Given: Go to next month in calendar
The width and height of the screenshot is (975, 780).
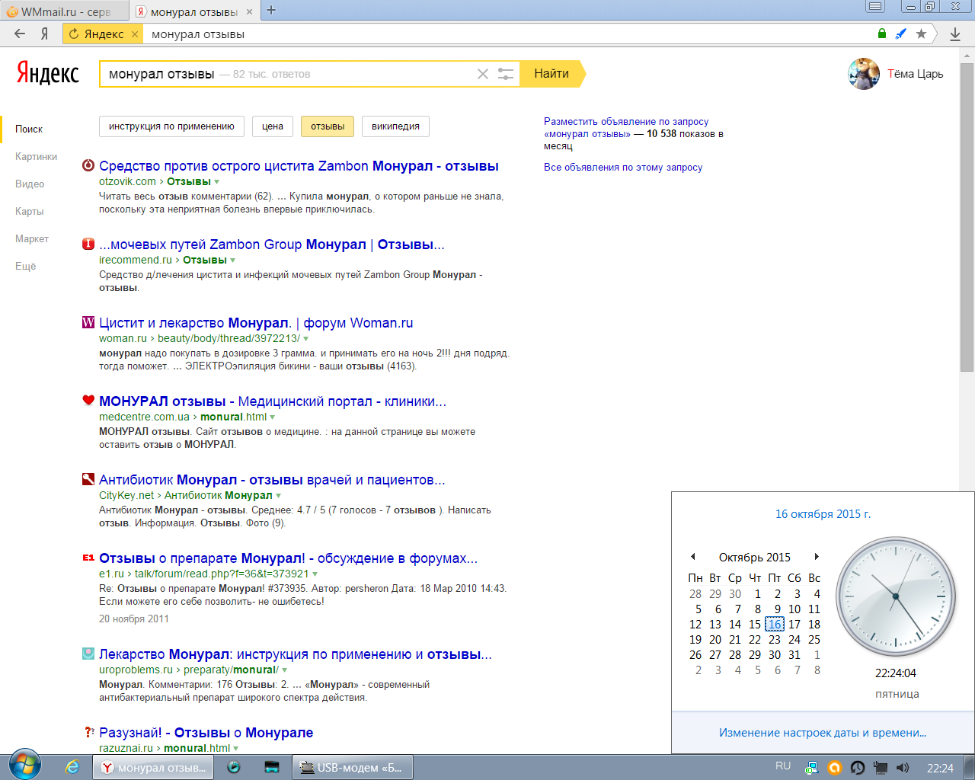Looking at the screenshot, I should (x=817, y=557).
